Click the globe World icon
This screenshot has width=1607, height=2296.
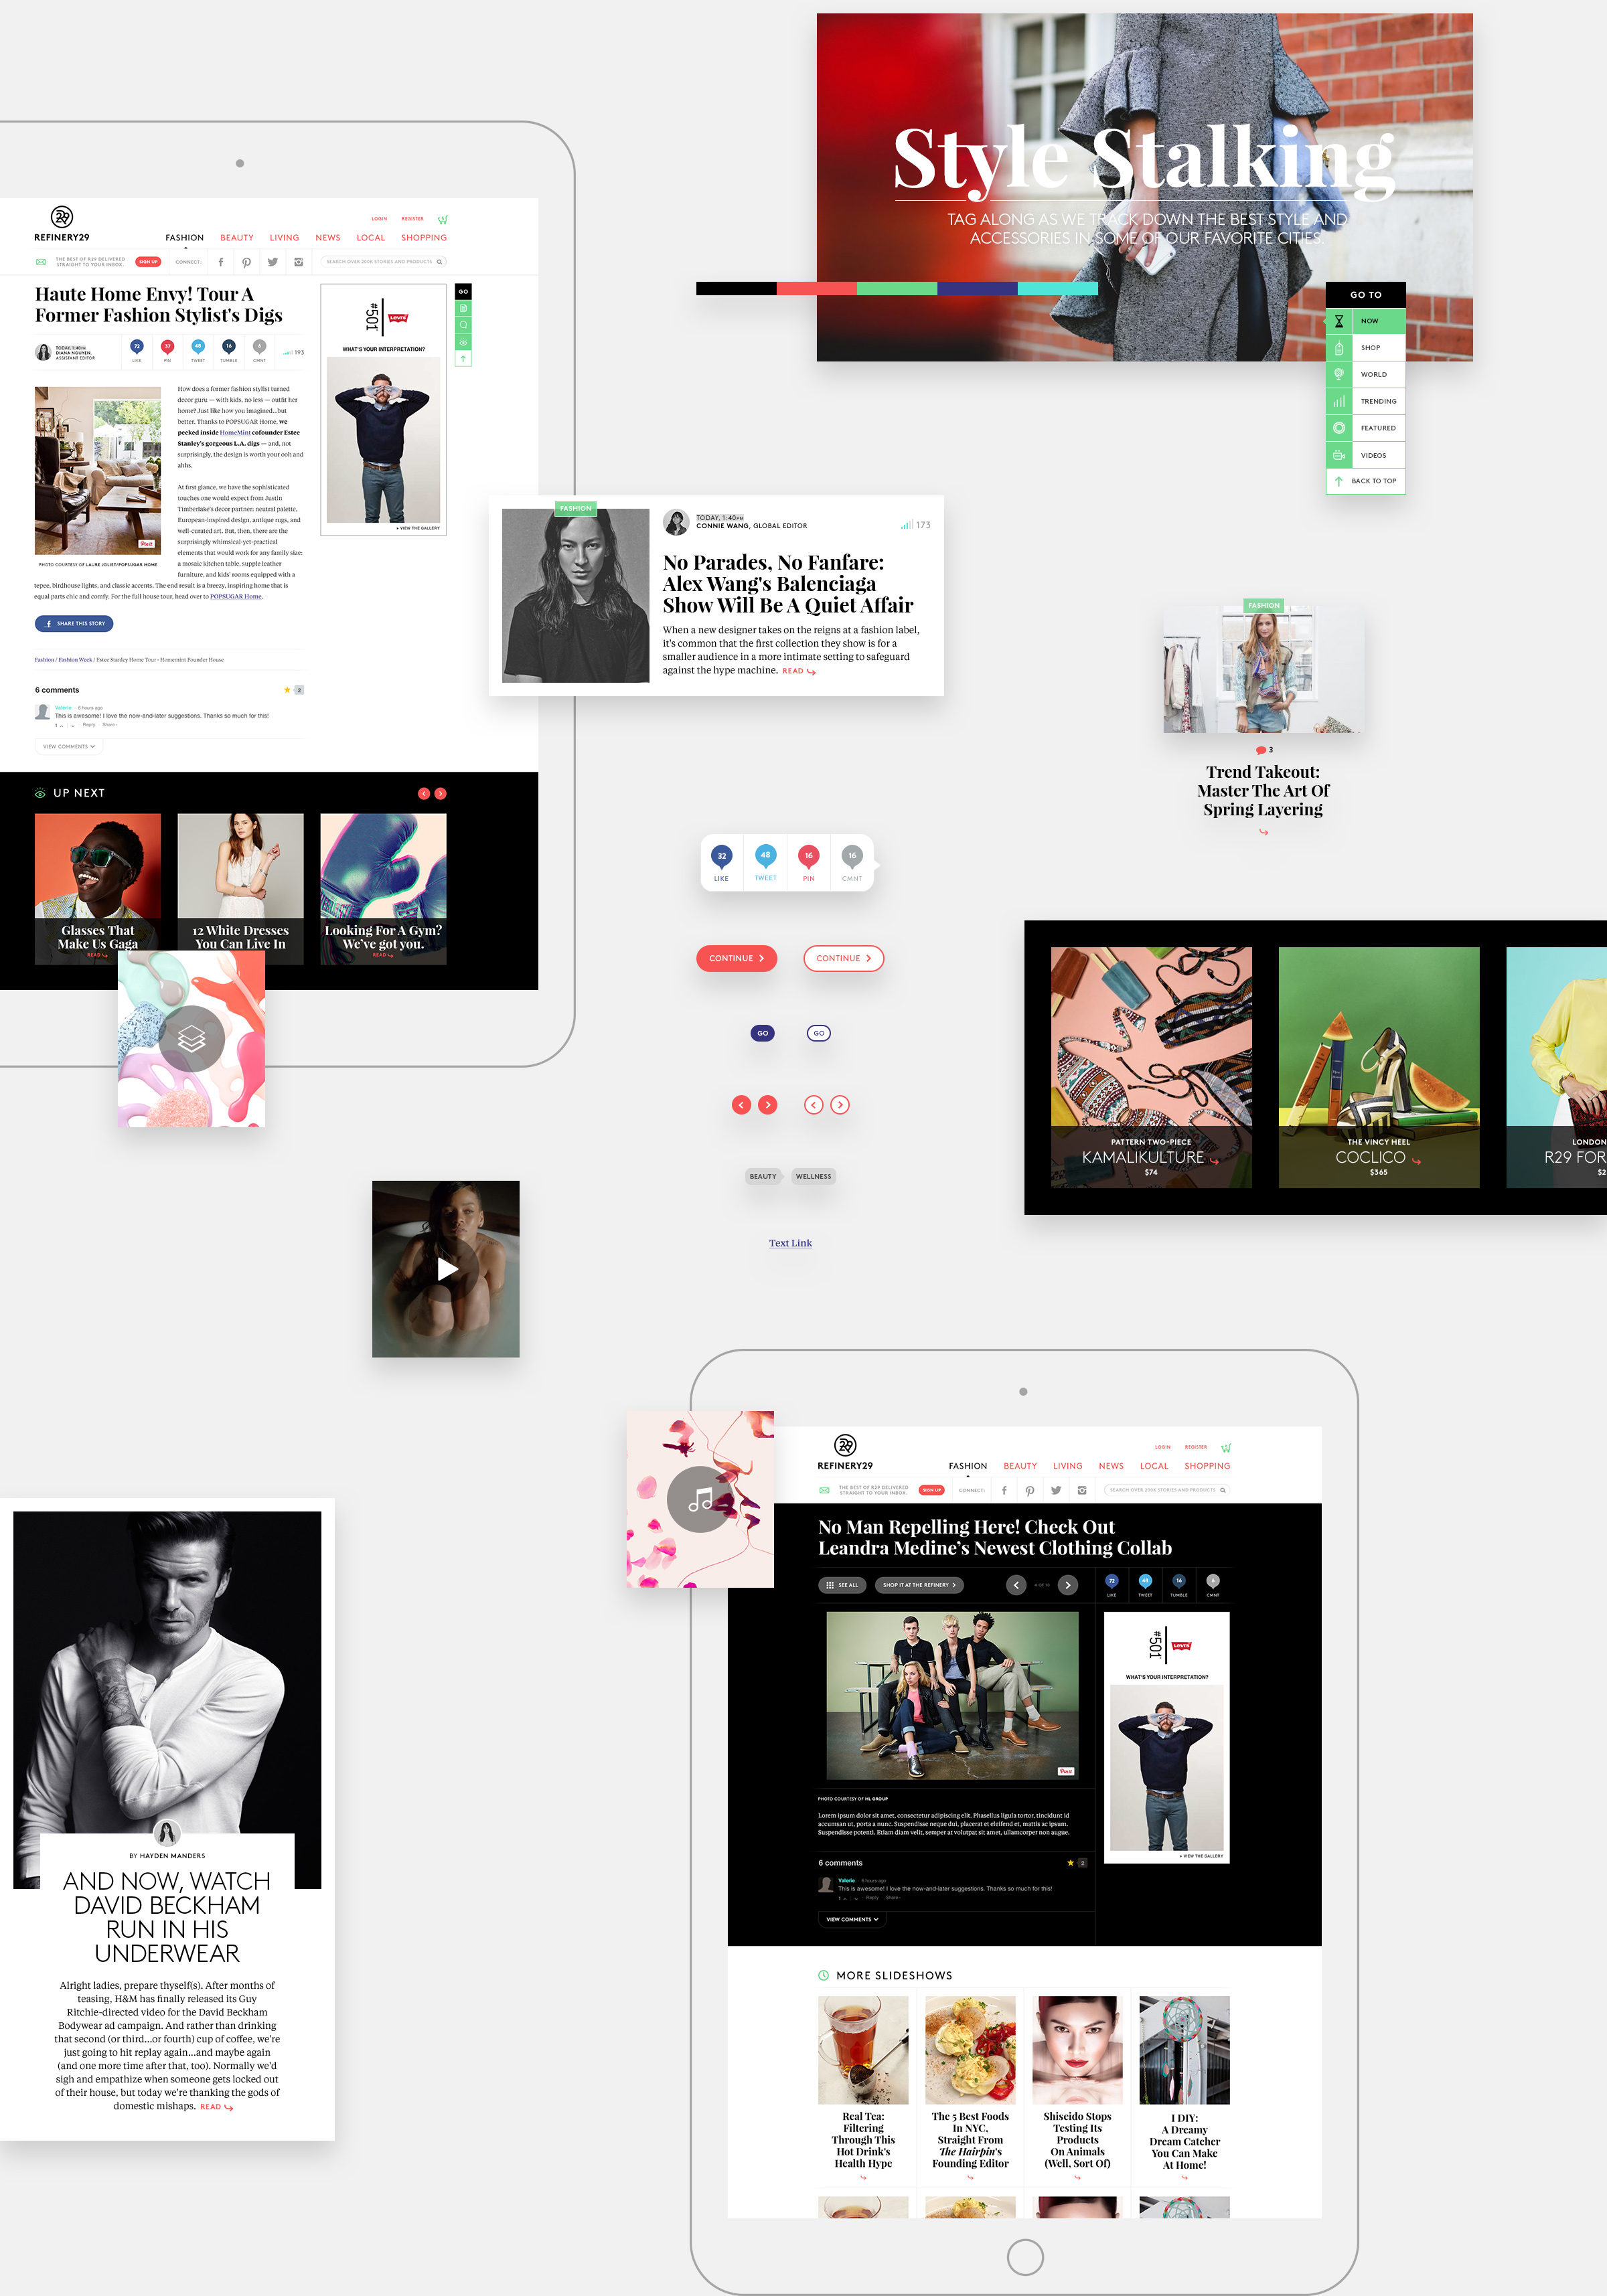1338,374
